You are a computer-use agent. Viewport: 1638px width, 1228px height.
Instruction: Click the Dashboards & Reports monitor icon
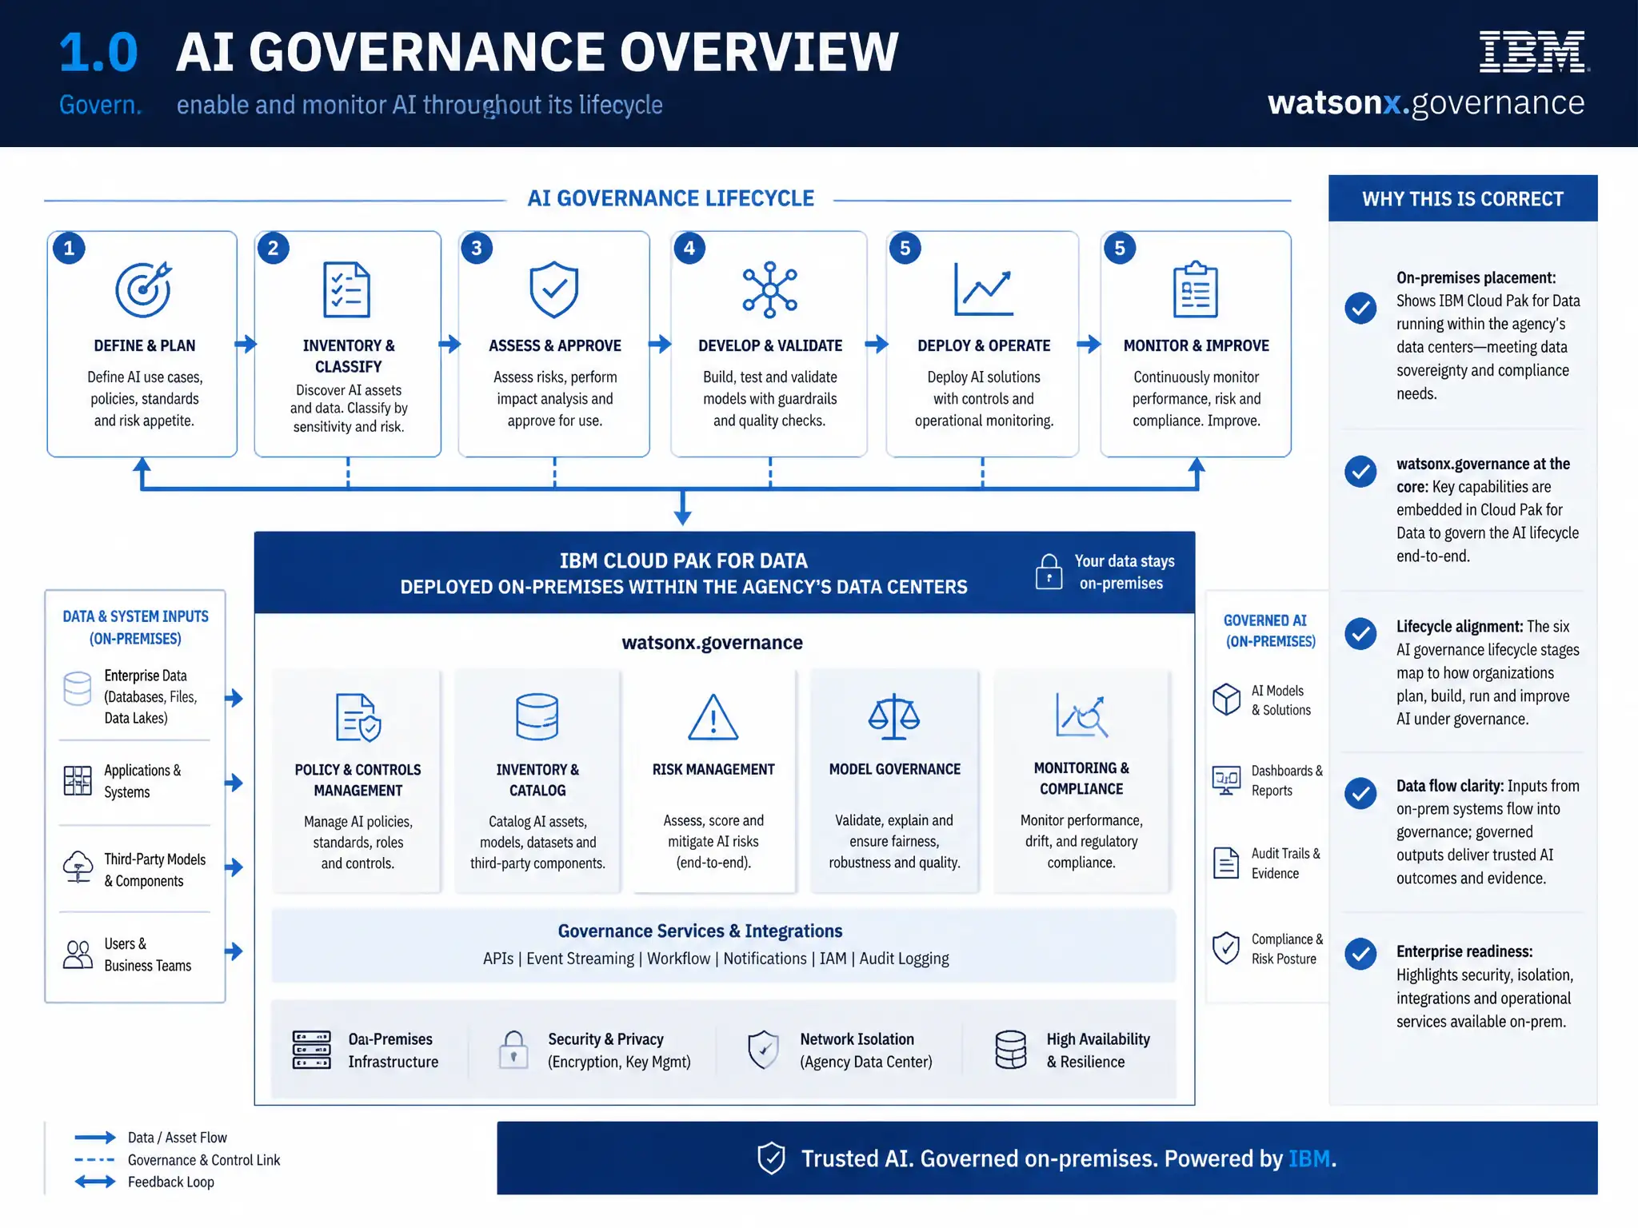(1226, 779)
